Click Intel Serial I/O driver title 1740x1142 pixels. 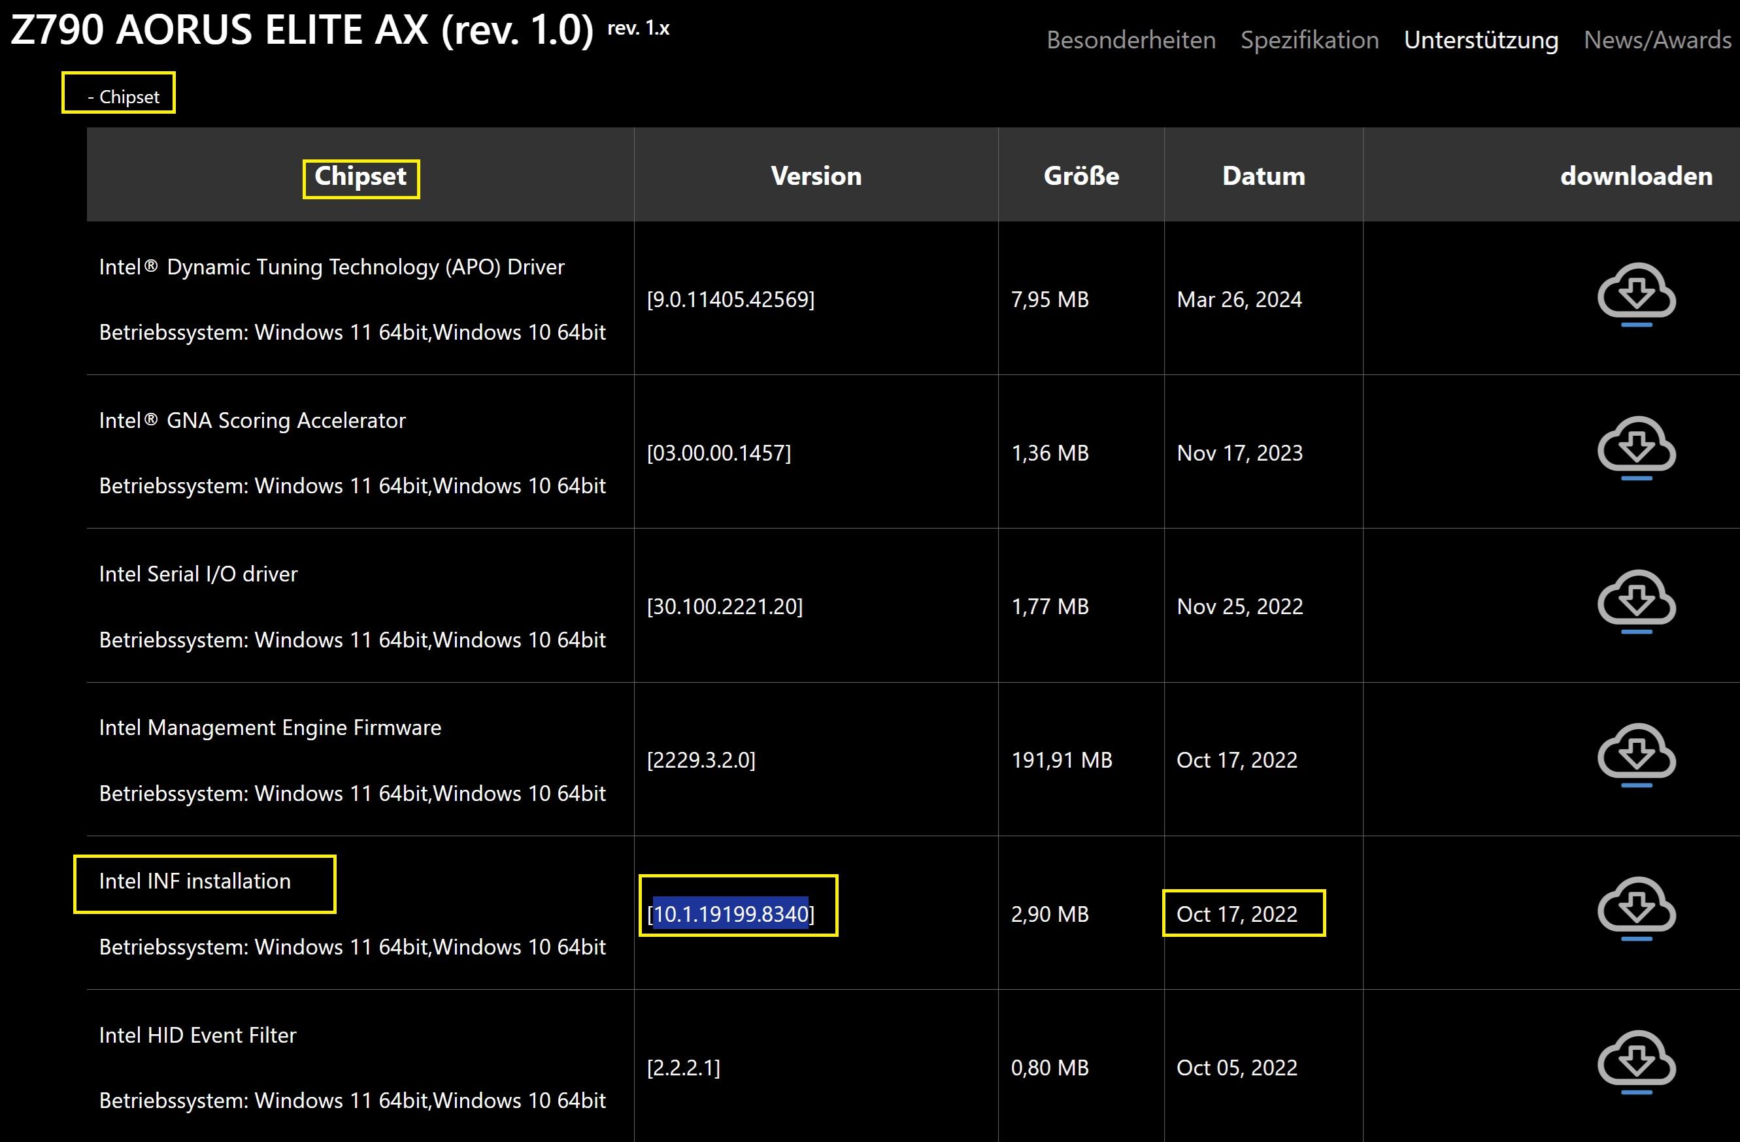click(198, 574)
